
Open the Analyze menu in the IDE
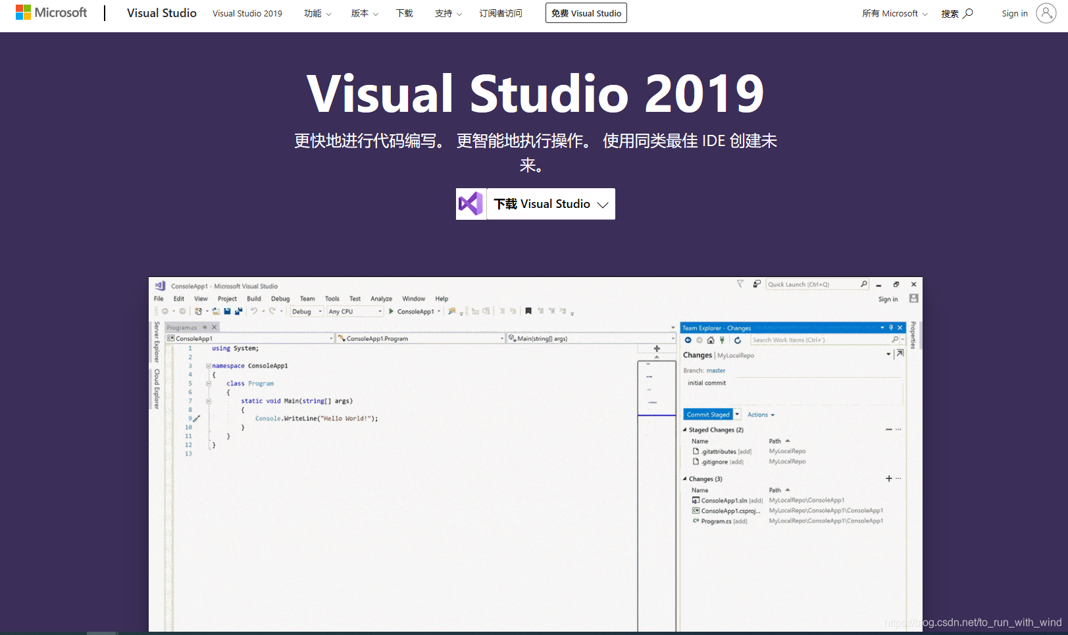(x=381, y=299)
